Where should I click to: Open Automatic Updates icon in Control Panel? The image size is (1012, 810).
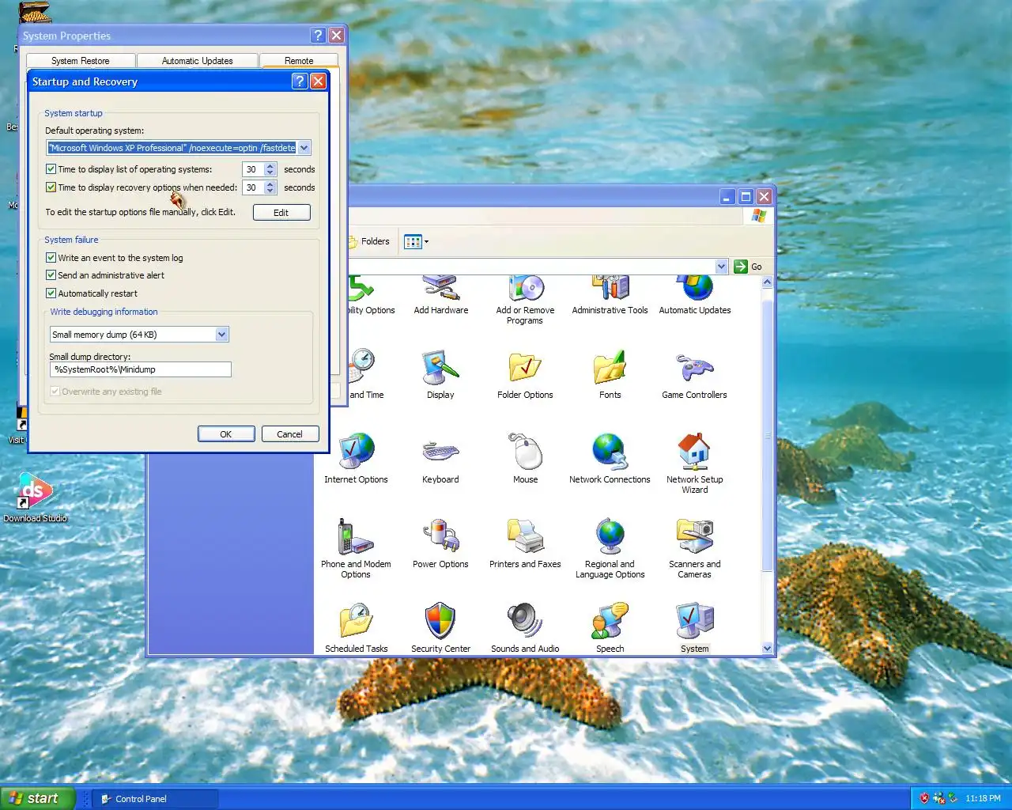[694, 295]
